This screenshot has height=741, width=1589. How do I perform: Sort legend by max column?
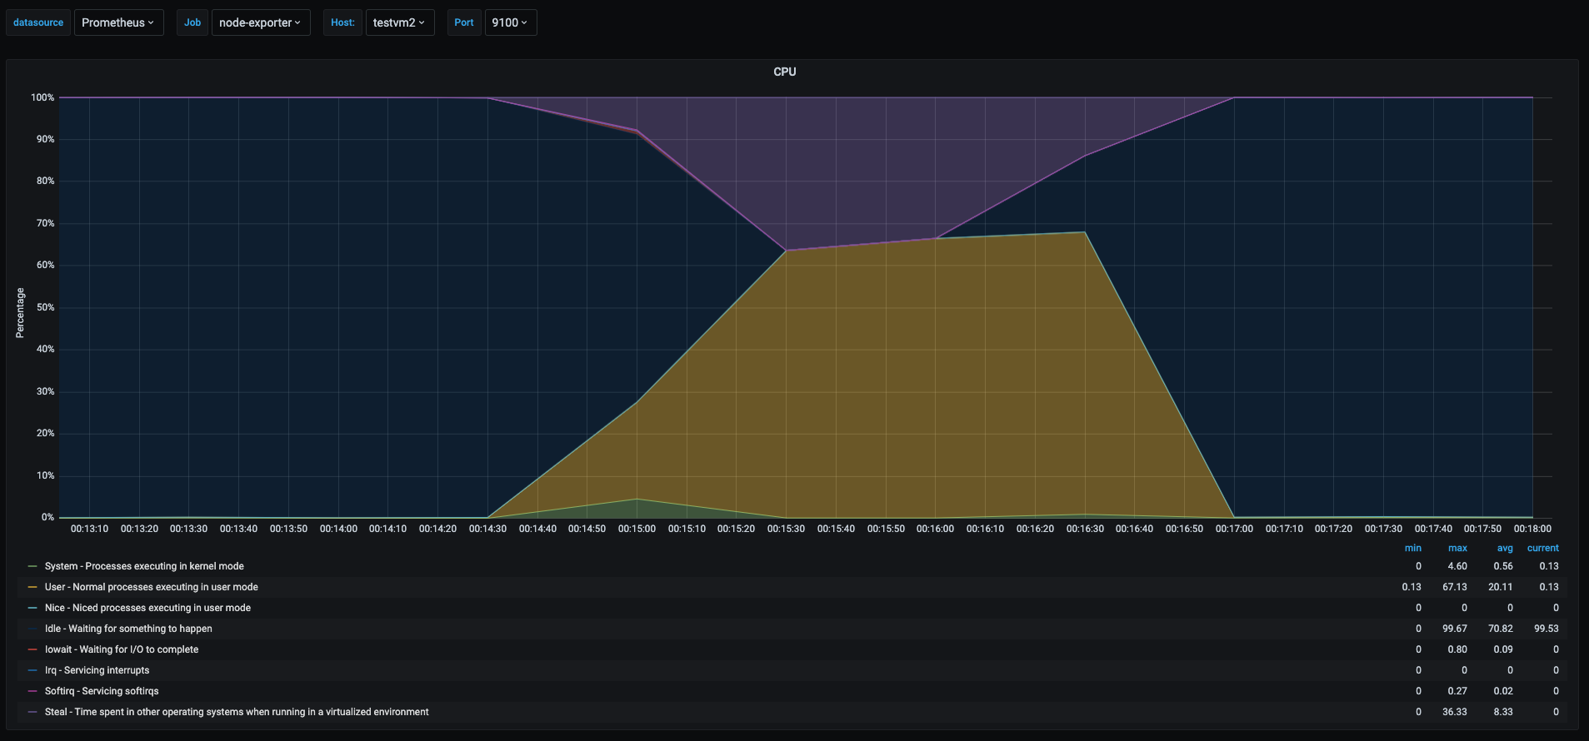pyautogui.click(x=1457, y=548)
